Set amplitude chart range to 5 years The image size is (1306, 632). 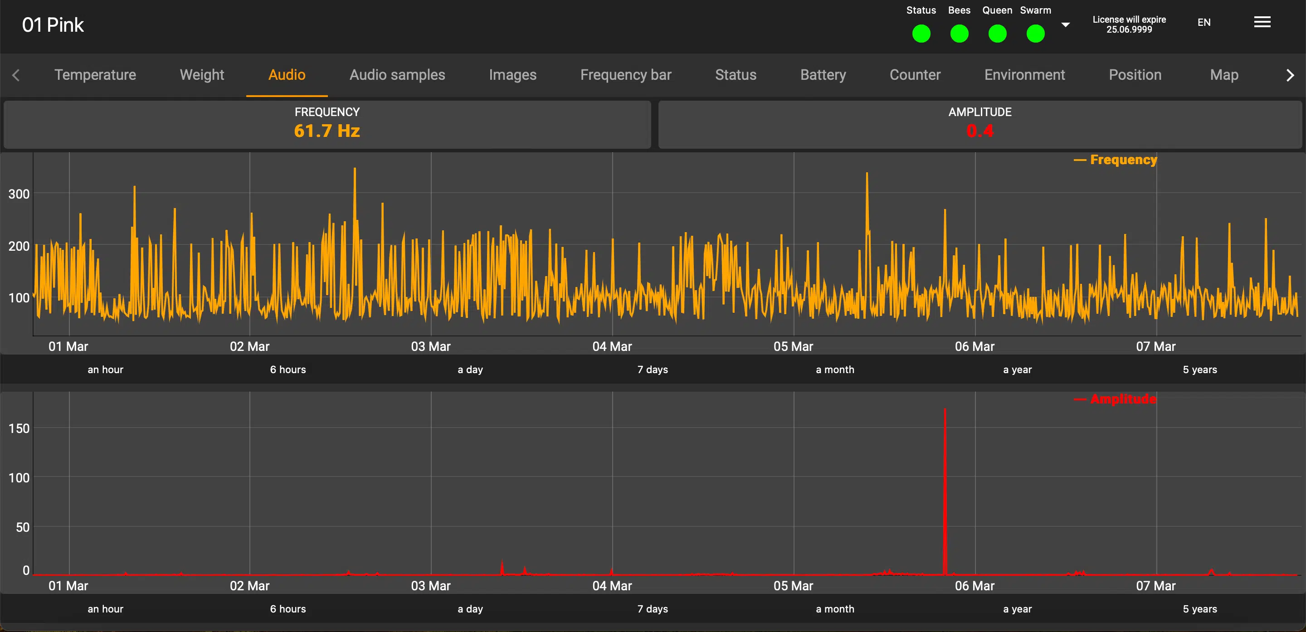click(1200, 609)
